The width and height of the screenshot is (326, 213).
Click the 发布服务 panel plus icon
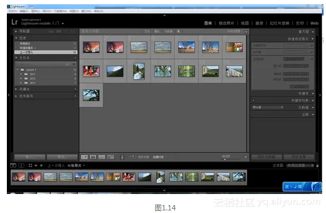tap(75, 96)
